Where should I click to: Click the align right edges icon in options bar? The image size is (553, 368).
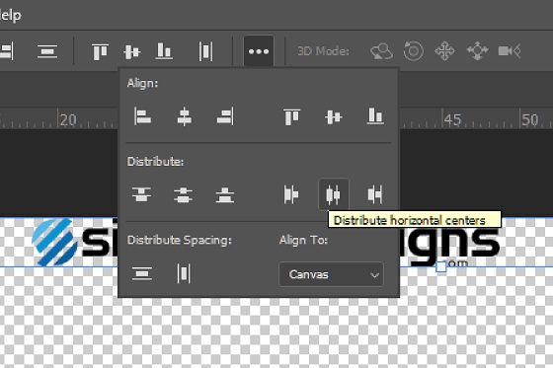coord(6,51)
